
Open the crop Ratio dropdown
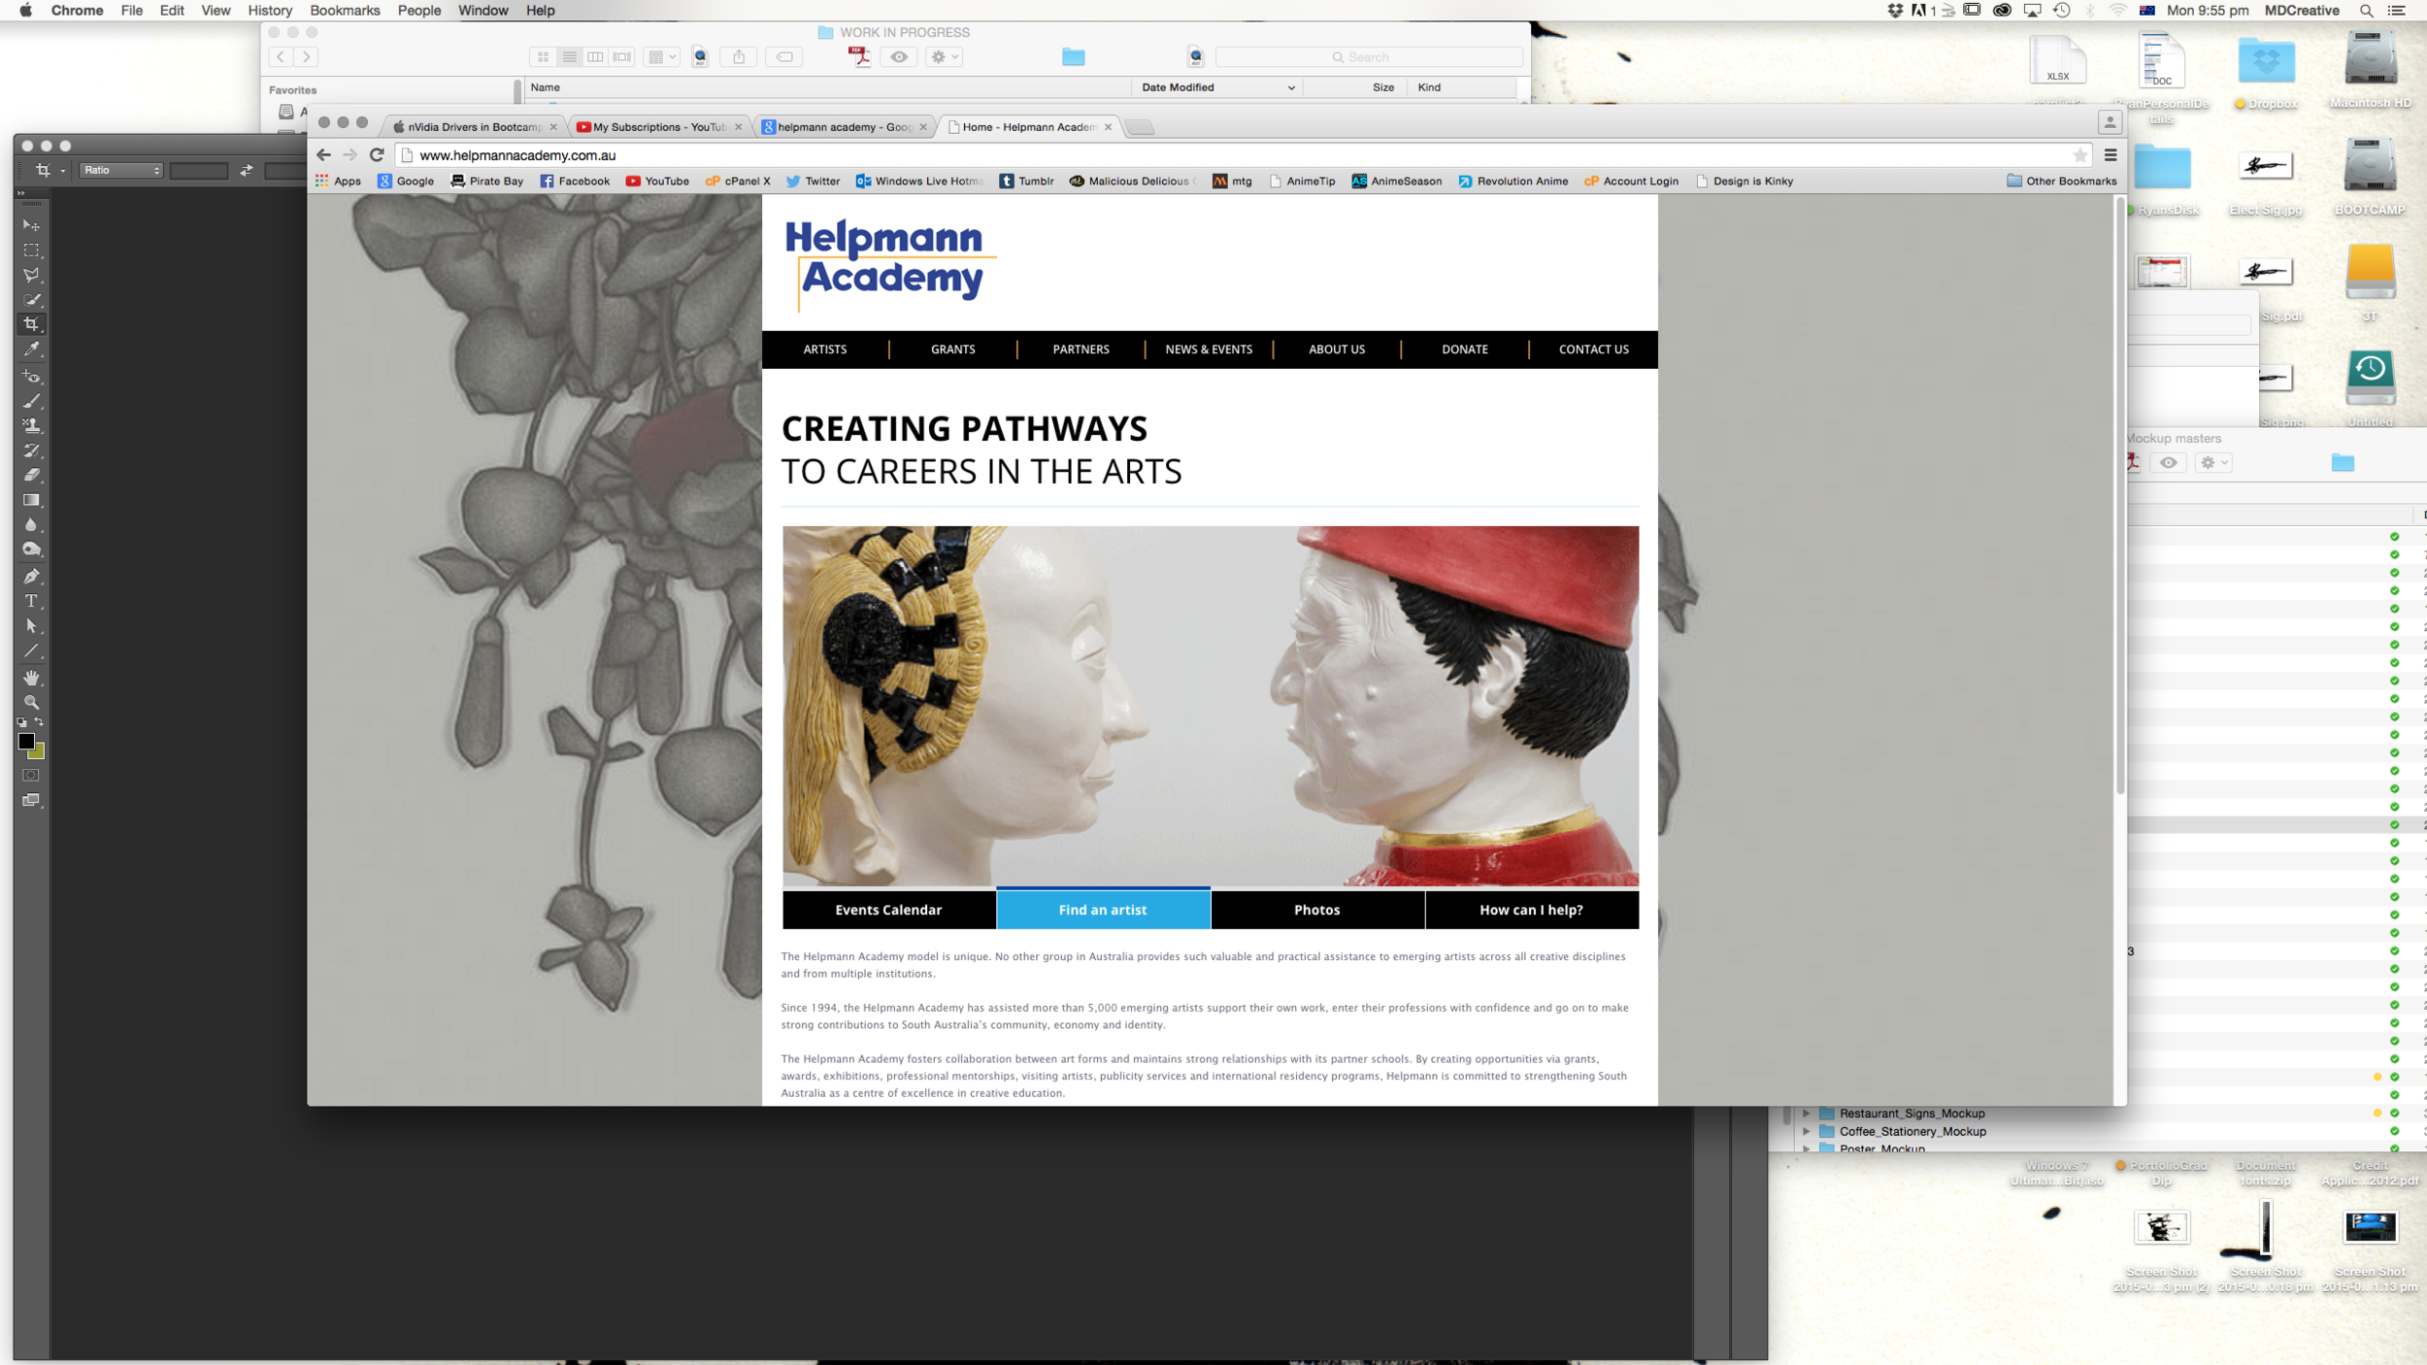point(121,170)
